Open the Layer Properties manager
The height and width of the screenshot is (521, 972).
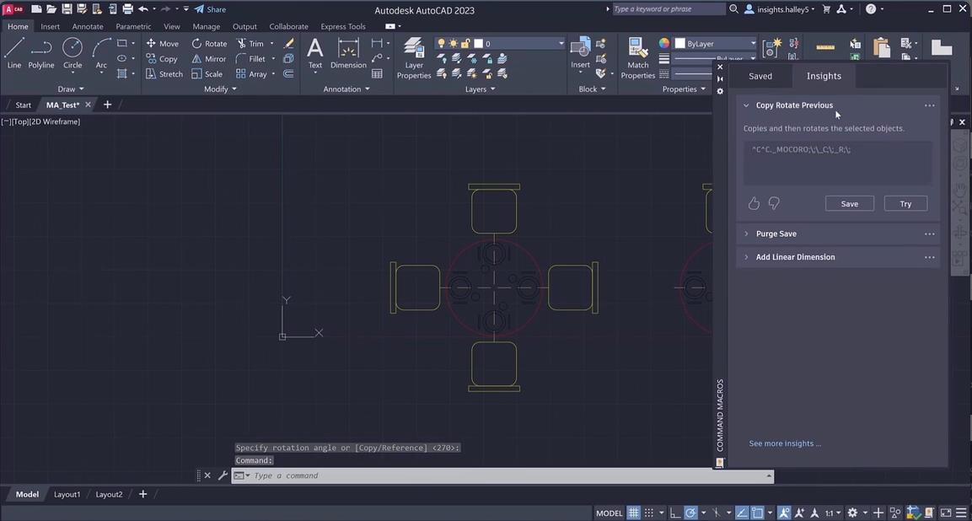(x=413, y=57)
